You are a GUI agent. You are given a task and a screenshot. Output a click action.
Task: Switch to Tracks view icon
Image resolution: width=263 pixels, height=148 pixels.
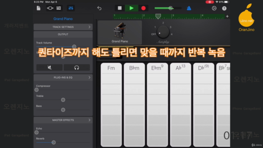(x=58, y=8)
